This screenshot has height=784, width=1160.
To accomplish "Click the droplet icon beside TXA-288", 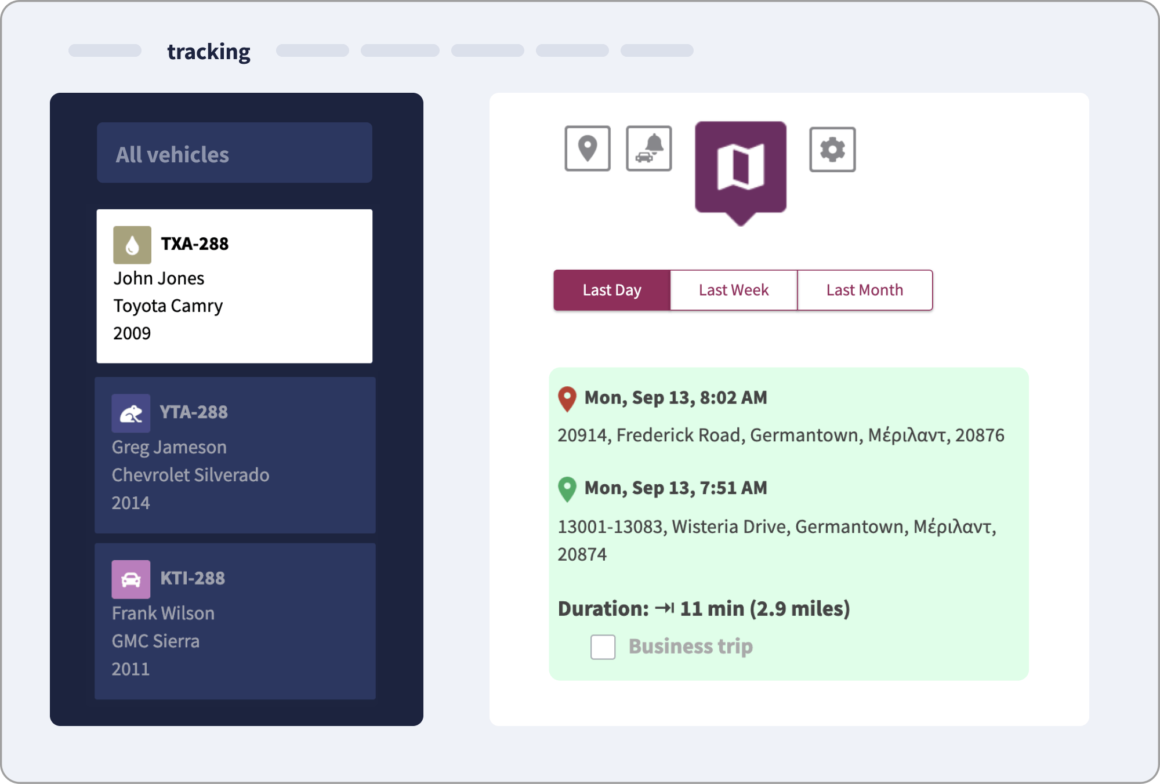I will click(132, 245).
